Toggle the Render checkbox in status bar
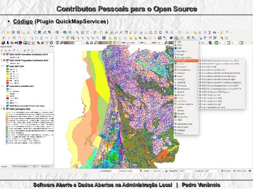The height and width of the screenshot is (189, 253). (x=222, y=171)
